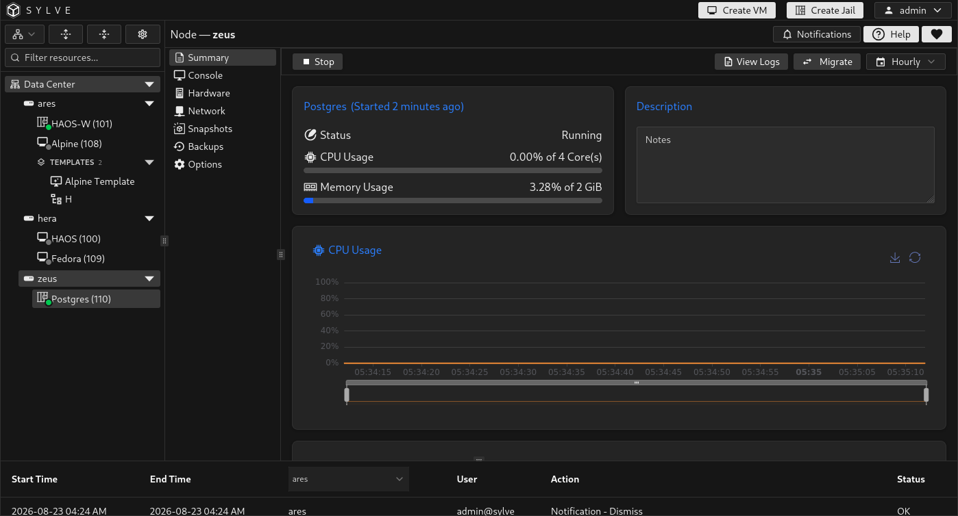Click the View Logs button

coord(751,62)
